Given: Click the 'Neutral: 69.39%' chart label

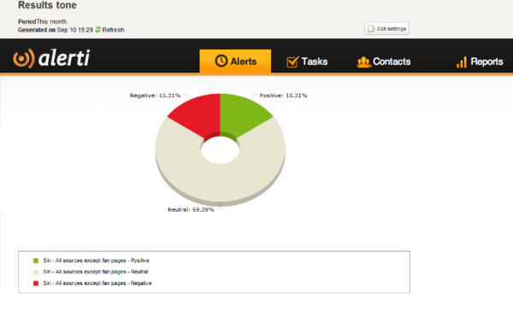Looking at the screenshot, I should [191, 209].
